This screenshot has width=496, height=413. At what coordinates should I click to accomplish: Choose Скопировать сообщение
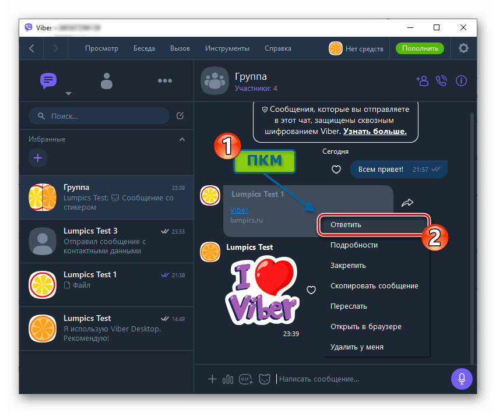[x=377, y=286]
